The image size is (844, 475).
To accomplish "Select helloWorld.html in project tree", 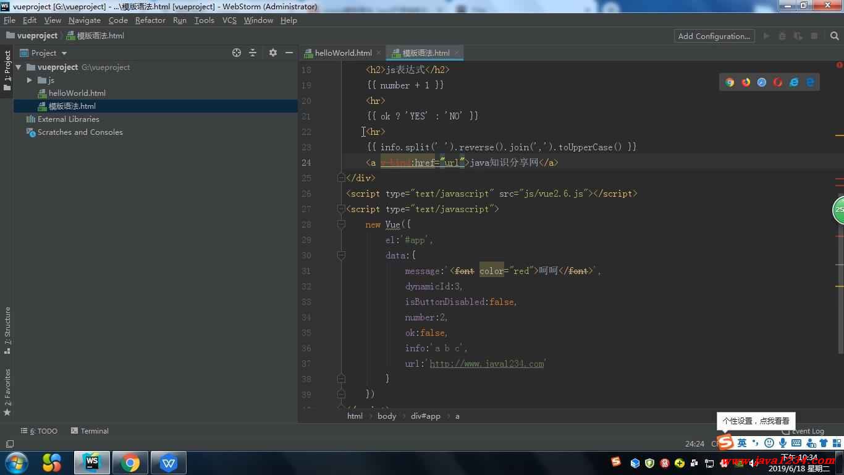I will (77, 93).
